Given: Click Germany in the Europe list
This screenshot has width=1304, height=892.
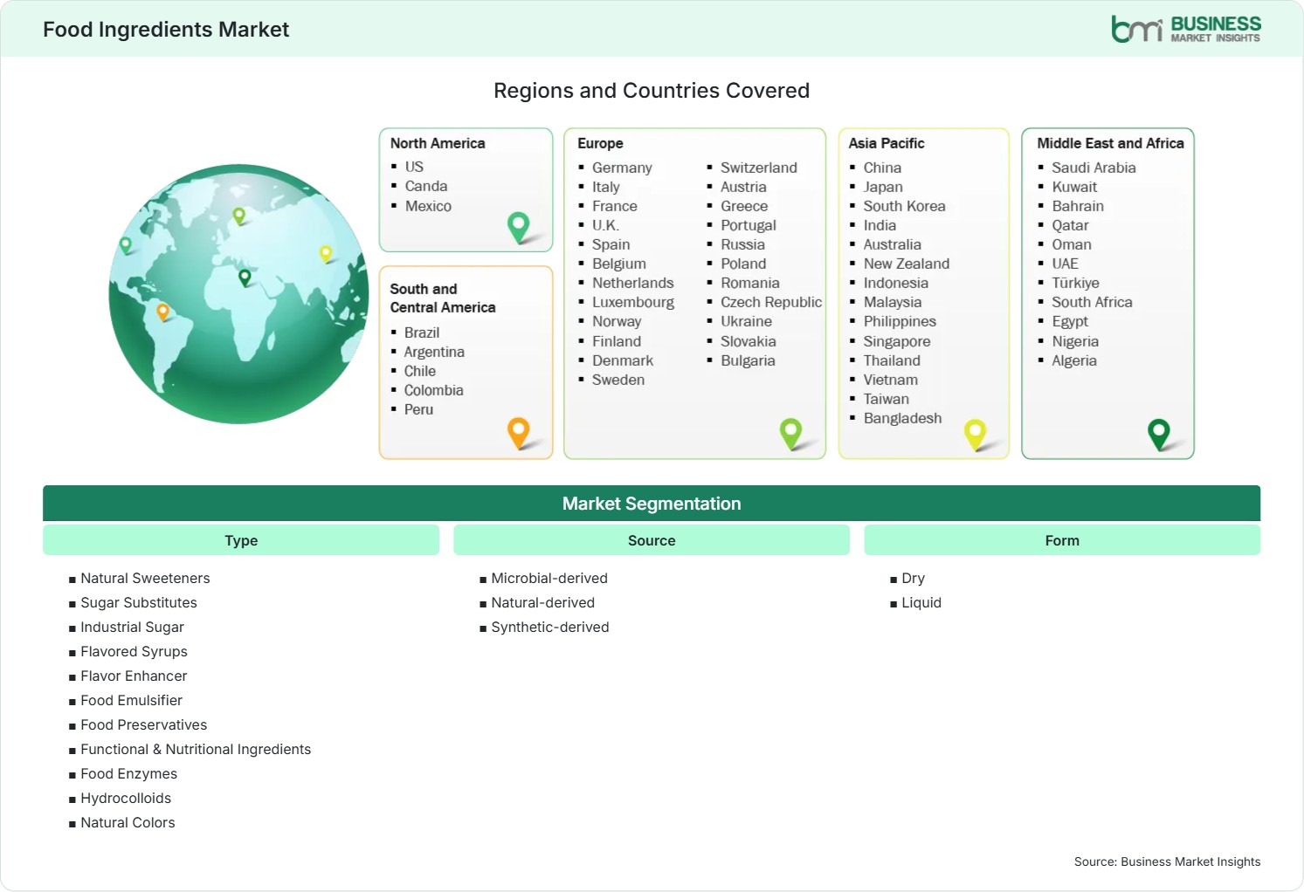Looking at the screenshot, I should click(622, 168).
